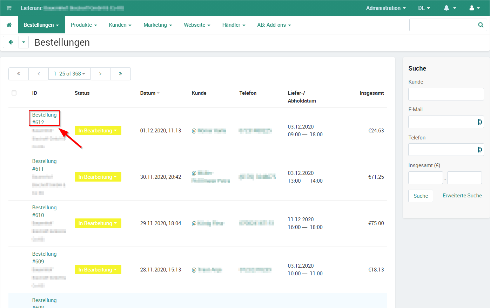490x308 pixels.
Task: Open the Marketing menu
Action: [x=158, y=25]
